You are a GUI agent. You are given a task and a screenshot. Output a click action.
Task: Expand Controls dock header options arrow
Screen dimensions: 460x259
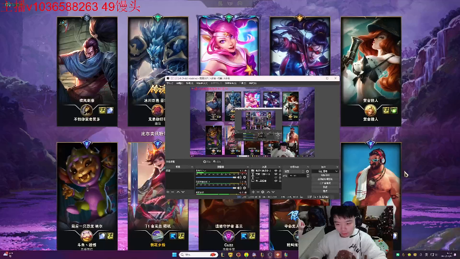(x=337, y=167)
